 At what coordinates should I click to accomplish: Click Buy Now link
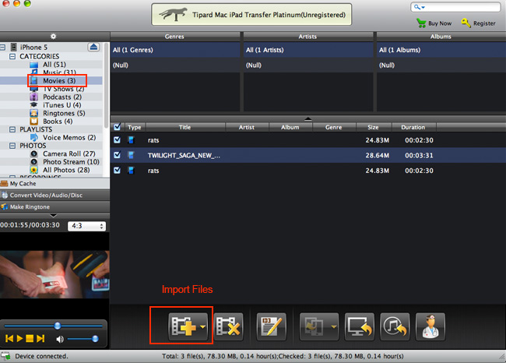point(440,23)
